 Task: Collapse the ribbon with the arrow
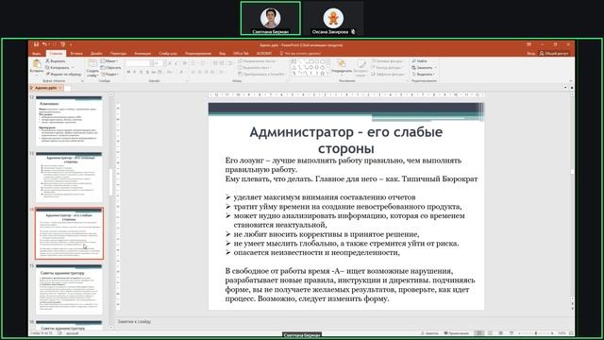571,81
